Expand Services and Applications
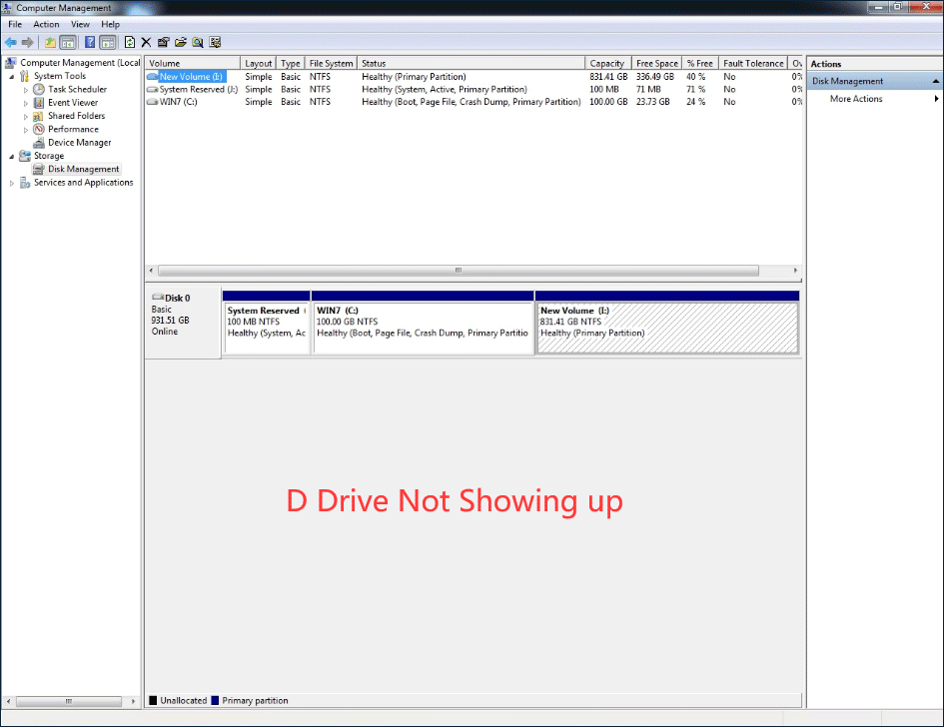This screenshot has width=944, height=727. point(11,182)
